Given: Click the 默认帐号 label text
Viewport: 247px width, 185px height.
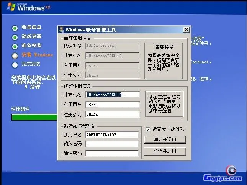Looking at the screenshot, I should pyautogui.click(x=72, y=46).
